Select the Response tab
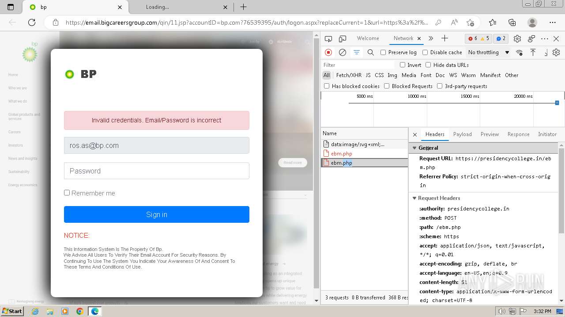 coord(519,134)
